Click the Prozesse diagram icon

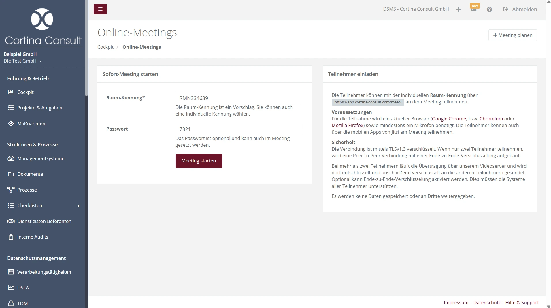click(11, 190)
